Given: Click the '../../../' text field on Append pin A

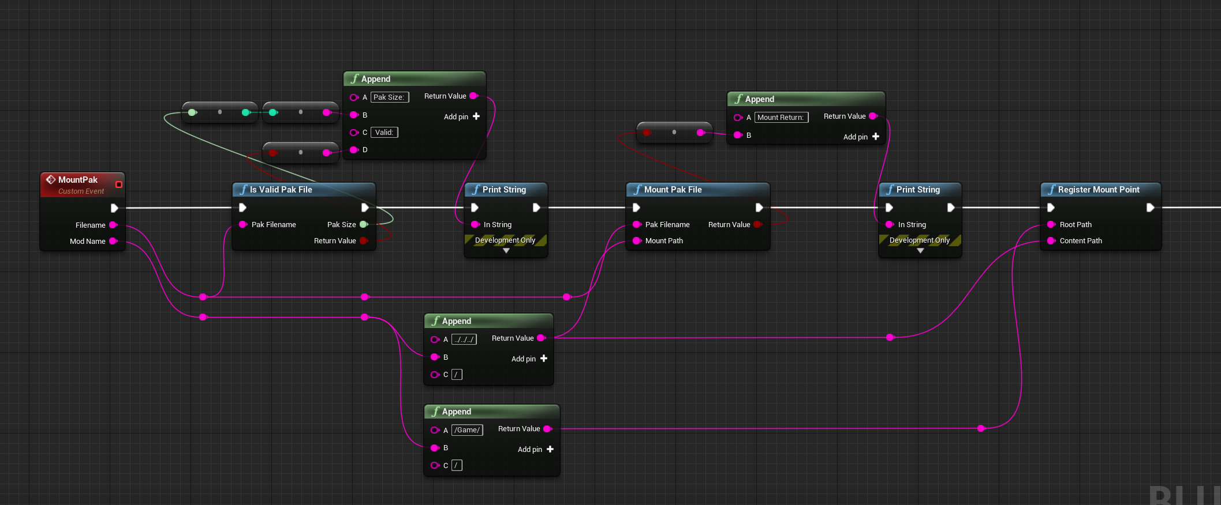Looking at the screenshot, I should 464,340.
